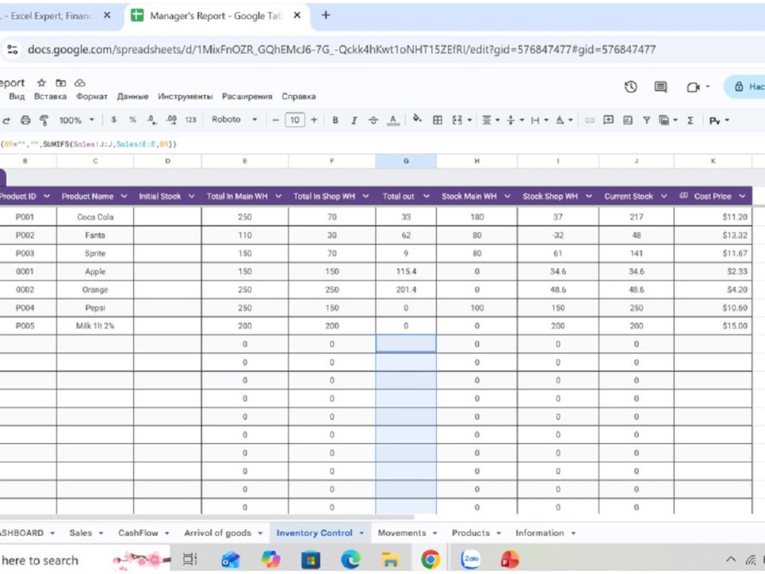Click the move to folder icon
Viewport: 765px width, 574px height.
pos(61,83)
